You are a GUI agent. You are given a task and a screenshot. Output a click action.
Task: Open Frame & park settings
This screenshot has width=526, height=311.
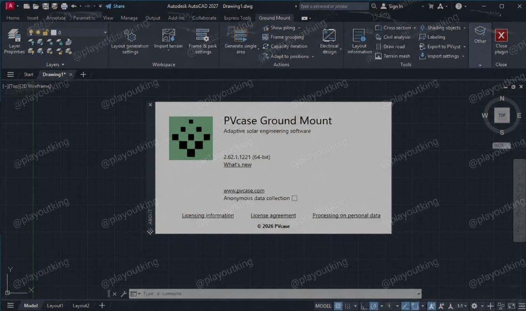[203, 41]
